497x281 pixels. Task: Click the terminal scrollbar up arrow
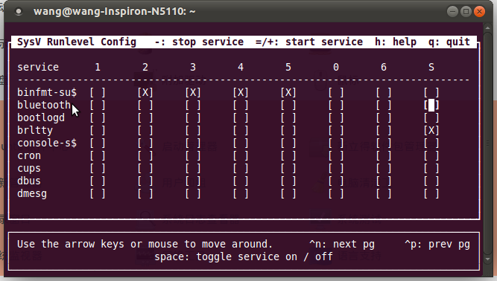488,28
